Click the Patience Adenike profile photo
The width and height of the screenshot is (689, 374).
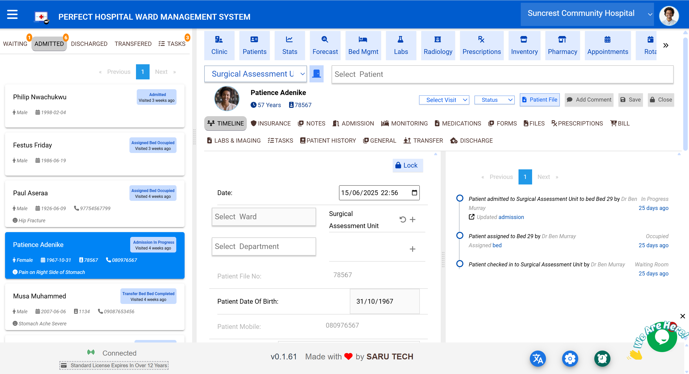pyautogui.click(x=227, y=98)
